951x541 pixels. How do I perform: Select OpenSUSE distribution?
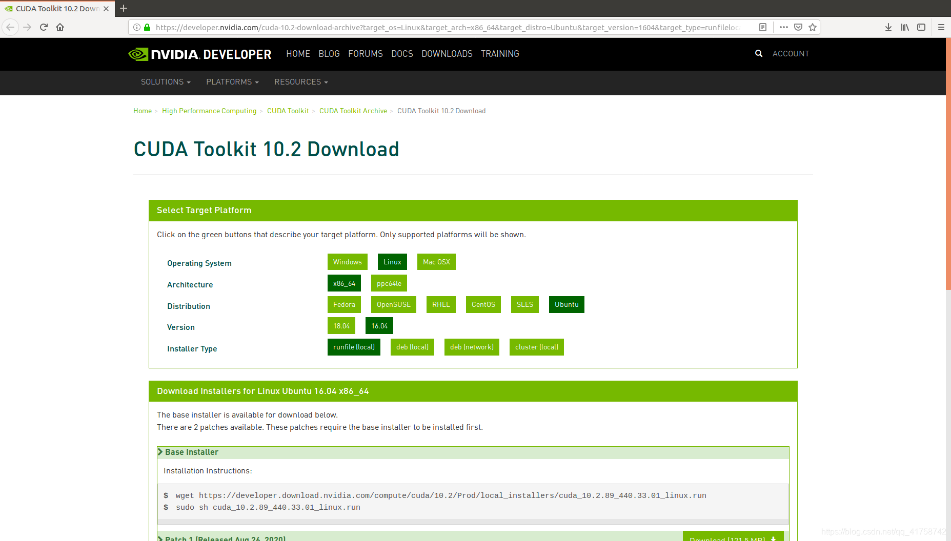pyautogui.click(x=394, y=304)
